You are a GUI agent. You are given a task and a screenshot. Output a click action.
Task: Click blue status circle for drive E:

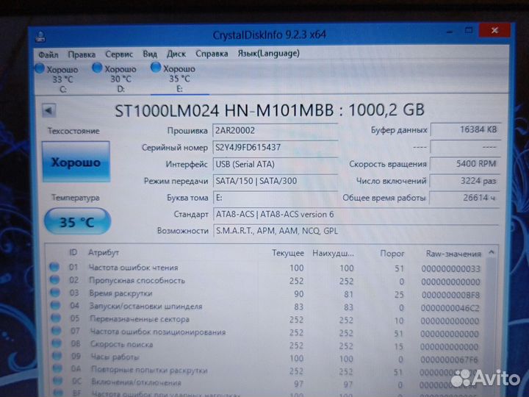coord(156,68)
